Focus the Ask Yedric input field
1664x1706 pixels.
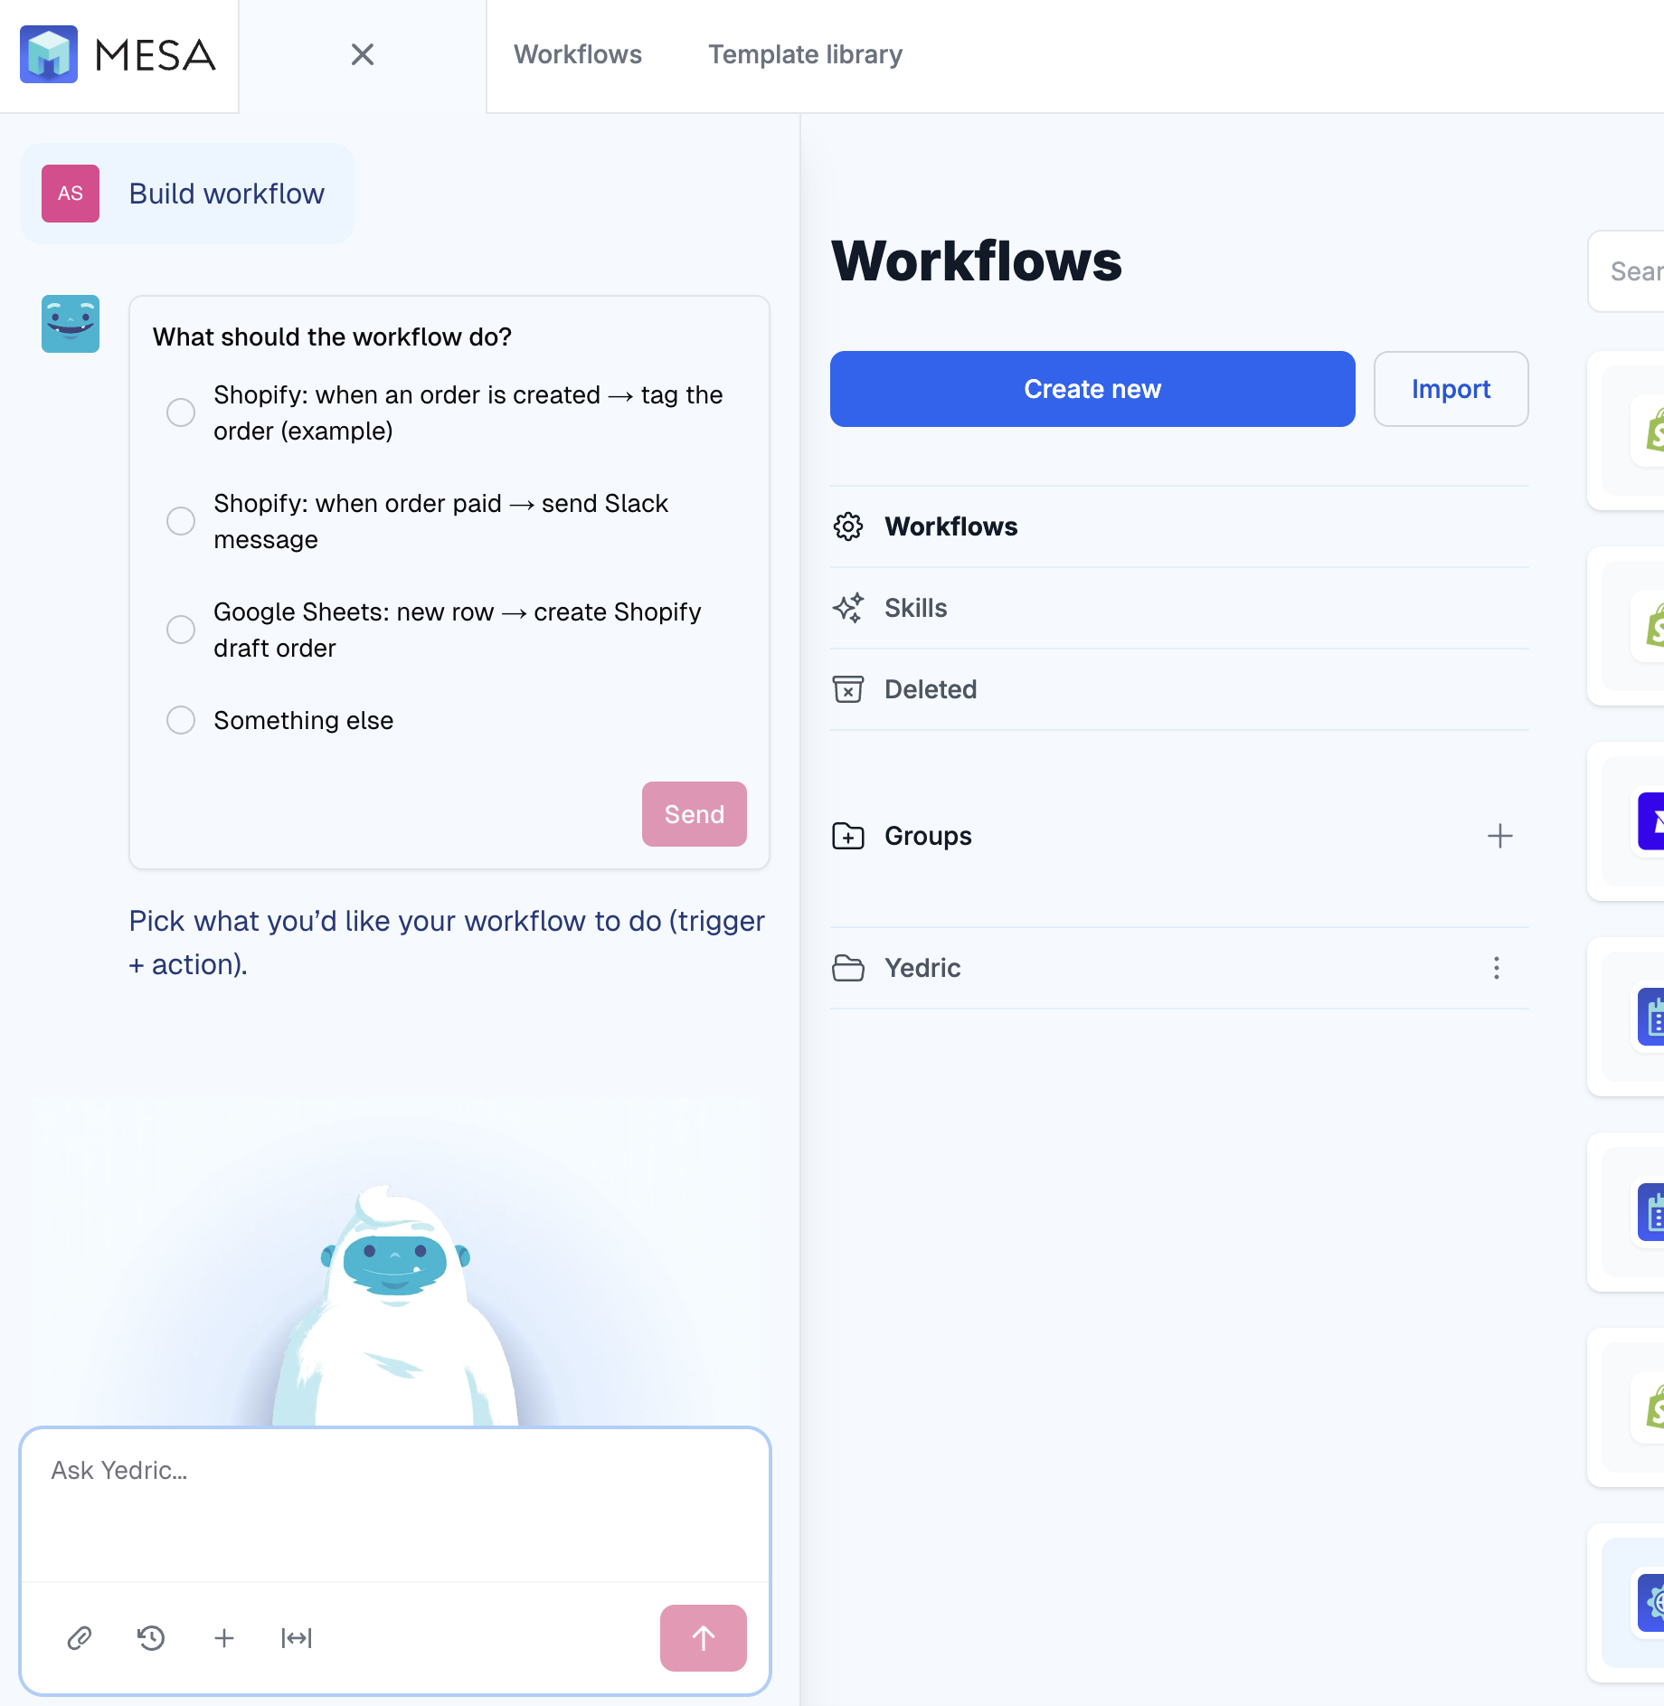pyautogui.click(x=395, y=1505)
